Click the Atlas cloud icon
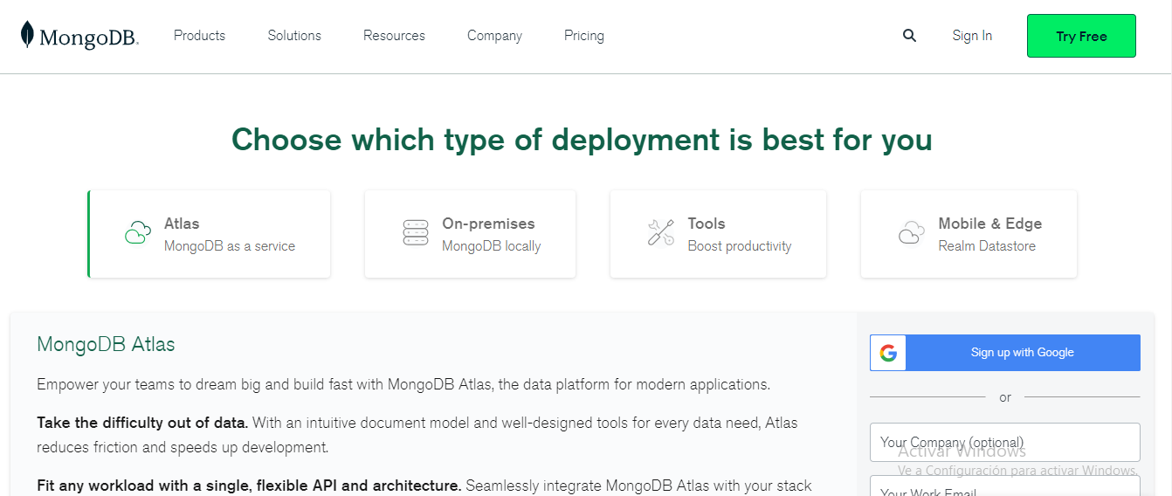Screen dimensions: 1172x496 click(x=138, y=233)
